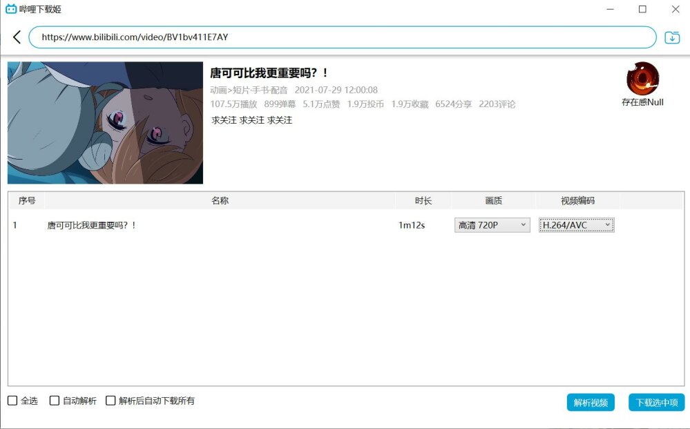Screen dimensions: 690x429
Task: Click the 107.5万播放 play count
Action: pos(233,104)
